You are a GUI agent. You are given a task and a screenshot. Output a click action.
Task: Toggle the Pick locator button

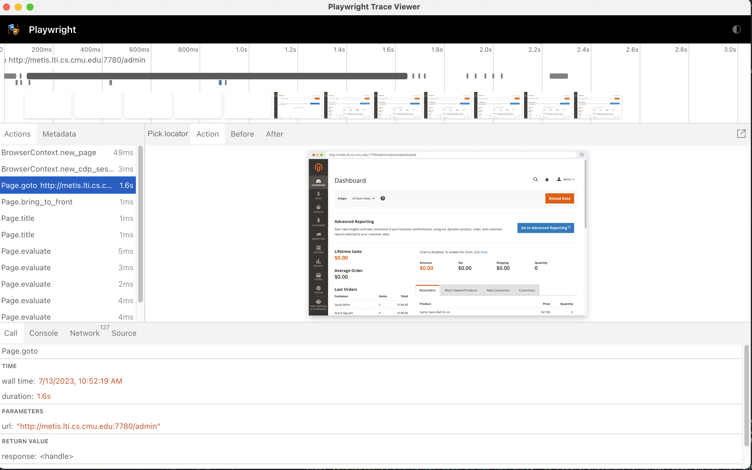(x=168, y=134)
